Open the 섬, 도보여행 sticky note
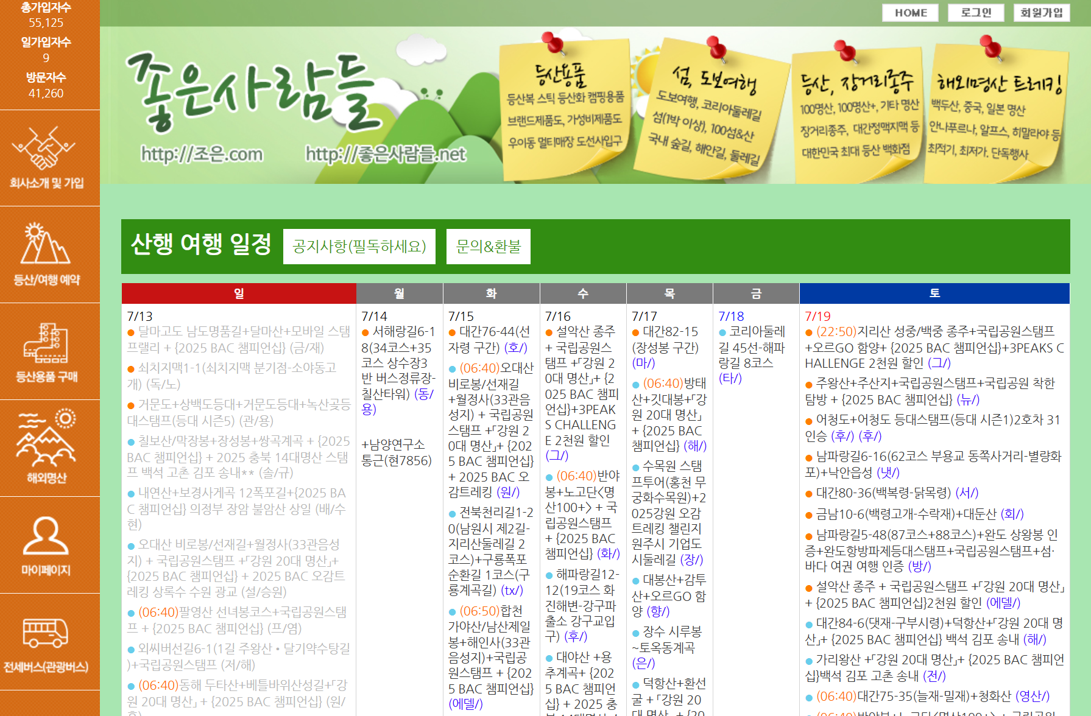1091x716 pixels. tap(710, 108)
